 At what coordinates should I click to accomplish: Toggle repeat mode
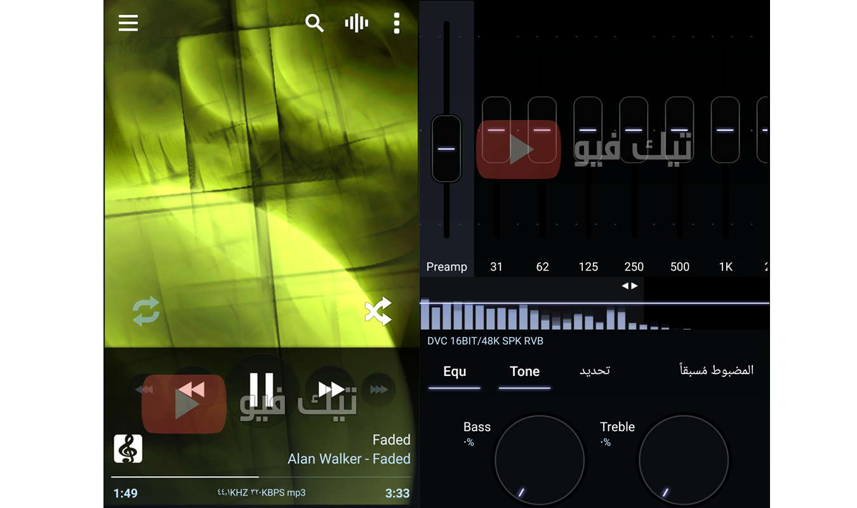[145, 312]
